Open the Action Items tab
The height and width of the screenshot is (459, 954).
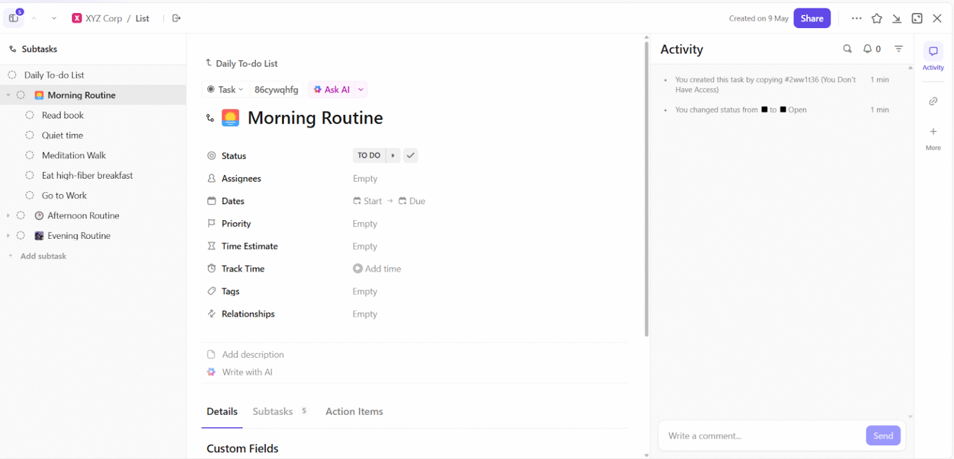pyautogui.click(x=354, y=411)
